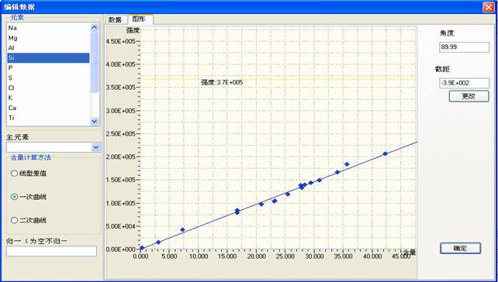Click the 归一 normalization text box
498x282 pixels.
pyautogui.click(x=51, y=251)
